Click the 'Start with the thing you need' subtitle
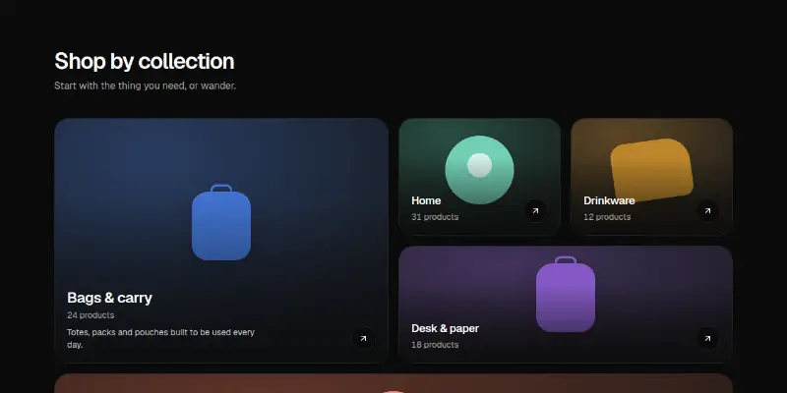 coord(145,85)
